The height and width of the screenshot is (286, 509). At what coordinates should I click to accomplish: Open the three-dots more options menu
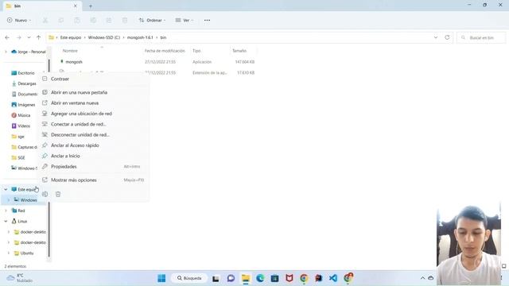click(x=207, y=20)
